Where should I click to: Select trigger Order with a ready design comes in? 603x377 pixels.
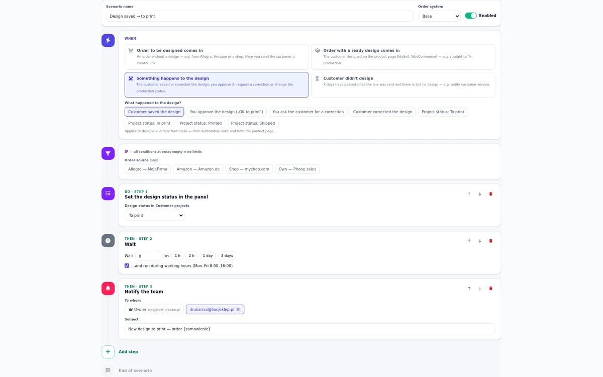click(x=403, y=57)
